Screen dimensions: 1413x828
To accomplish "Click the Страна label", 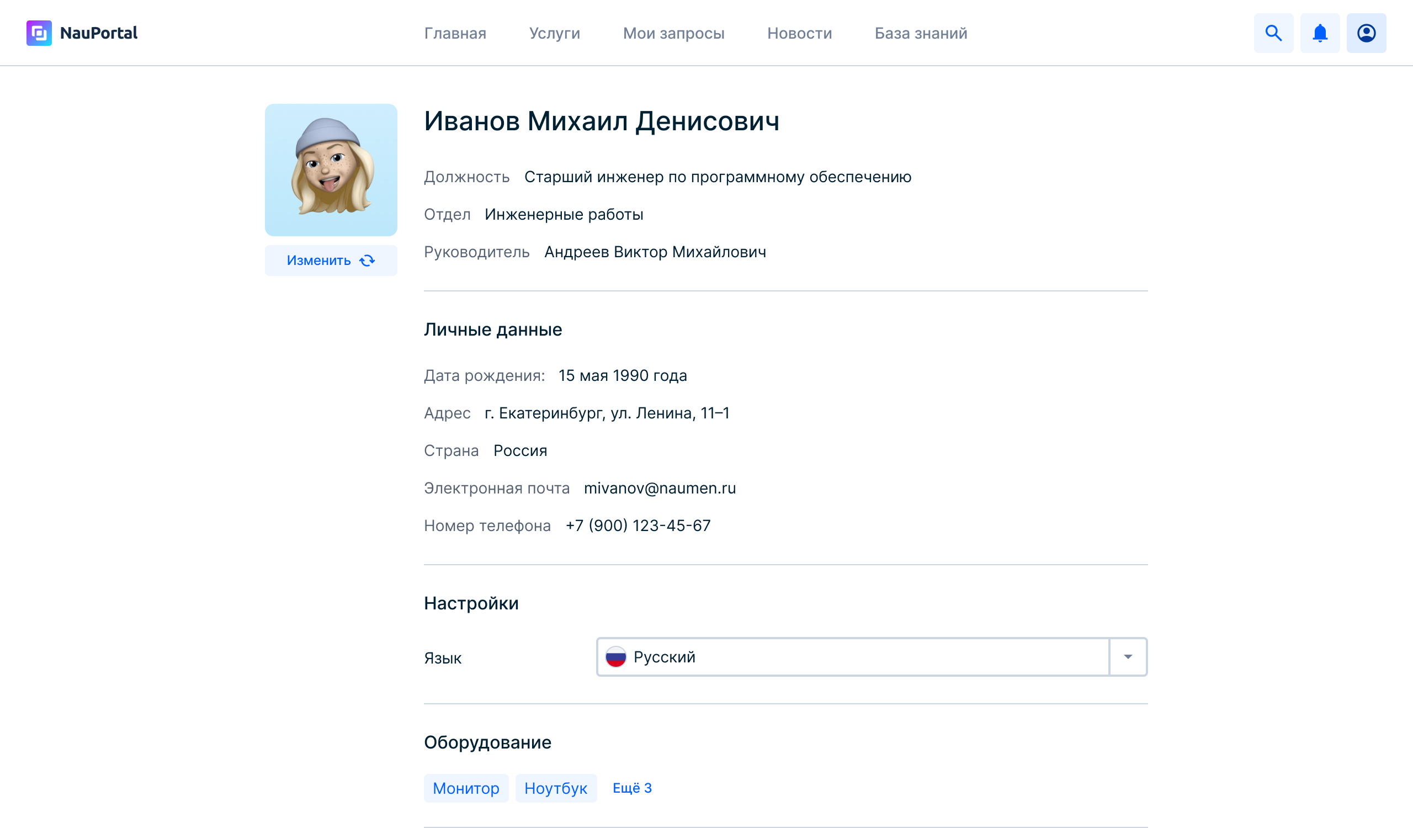I will point(451,451).
